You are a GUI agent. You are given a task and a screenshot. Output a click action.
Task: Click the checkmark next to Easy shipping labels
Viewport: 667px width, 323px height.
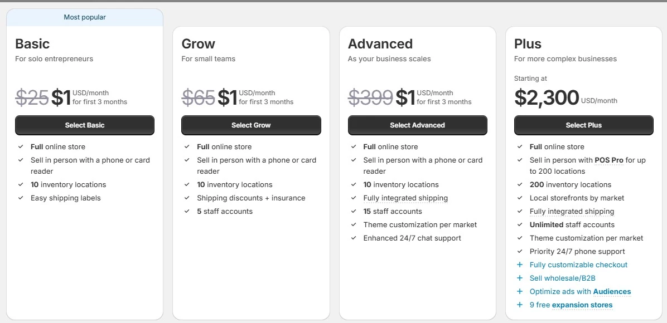(x=21, y=198)
